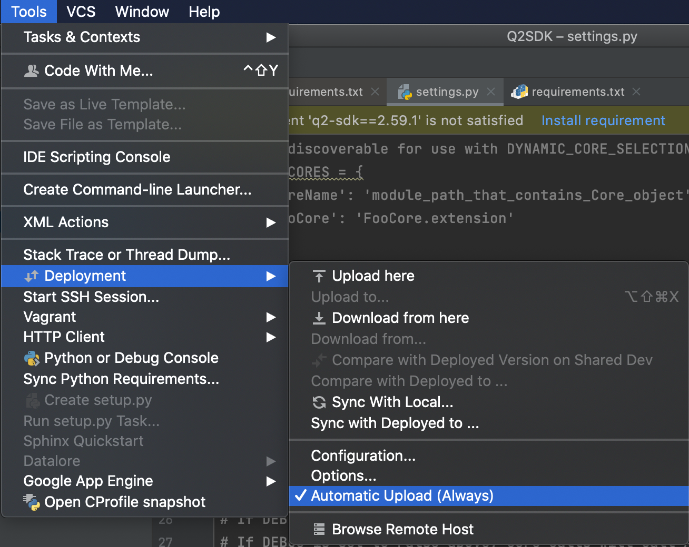Open deployment Options...
This screenshot has height=547, width=689.
point(489,475)
